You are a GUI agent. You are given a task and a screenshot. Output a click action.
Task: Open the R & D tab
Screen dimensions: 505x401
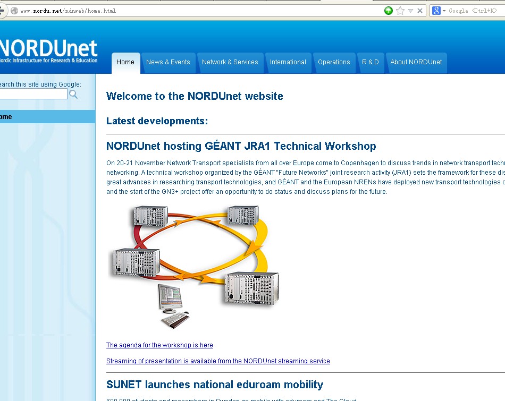point(371,63)
